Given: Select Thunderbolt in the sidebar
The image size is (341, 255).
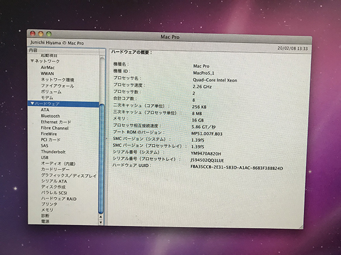Looking at the screenshot, I should click(53, 151).
